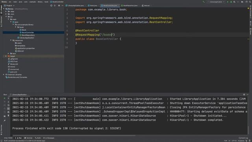
Task: Collapse the main folder
Action: click(9, 19)
